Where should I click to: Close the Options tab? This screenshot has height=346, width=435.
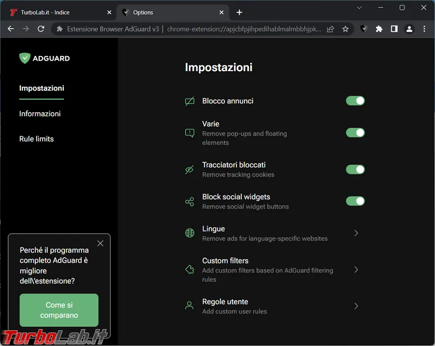click(221, 12)
